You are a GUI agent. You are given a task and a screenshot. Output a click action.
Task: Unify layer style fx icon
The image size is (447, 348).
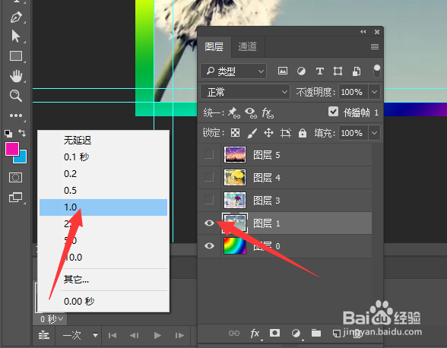[268, 113]
